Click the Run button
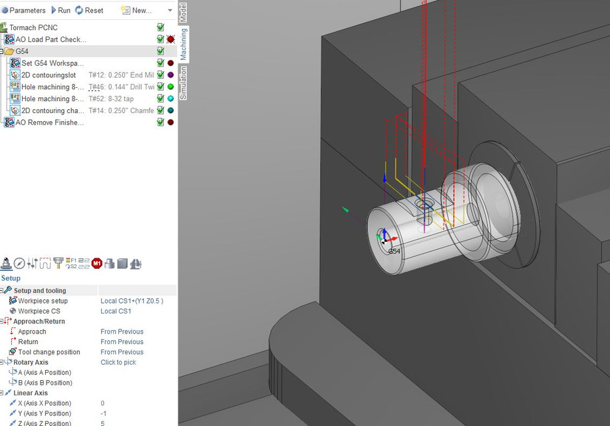The image size is (610, 426). point(63,10)
